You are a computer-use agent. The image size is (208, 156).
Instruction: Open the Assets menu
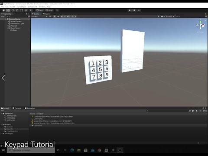click(x=13, y=7)
